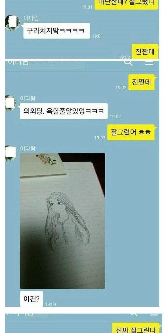
Task: Tap sender name 이다람 above the drawing photo
Action: click(27, 149)
